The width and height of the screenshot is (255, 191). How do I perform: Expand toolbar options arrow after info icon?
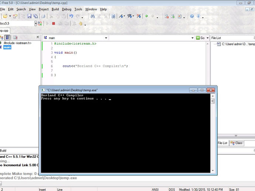(x=203, y=17)
